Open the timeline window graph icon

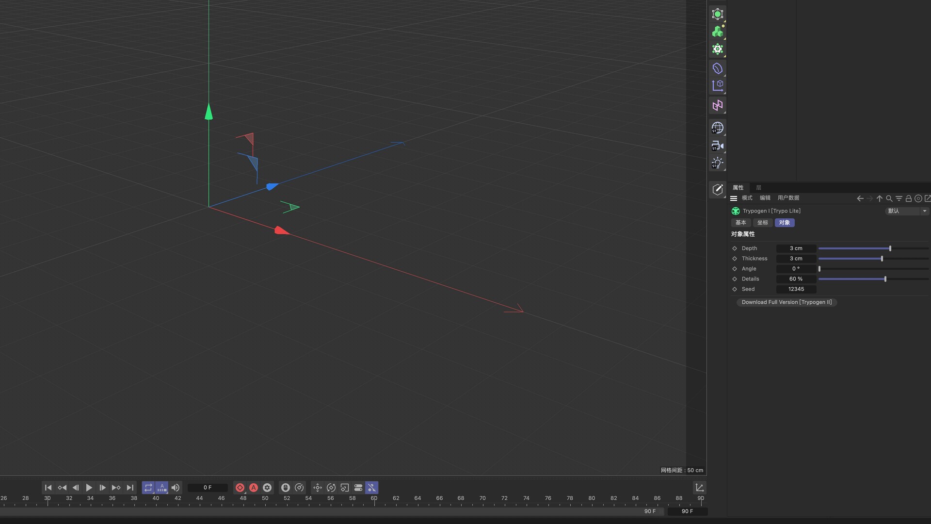[700, 488]
